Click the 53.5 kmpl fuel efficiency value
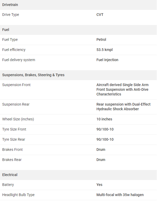 click(104, 50)
